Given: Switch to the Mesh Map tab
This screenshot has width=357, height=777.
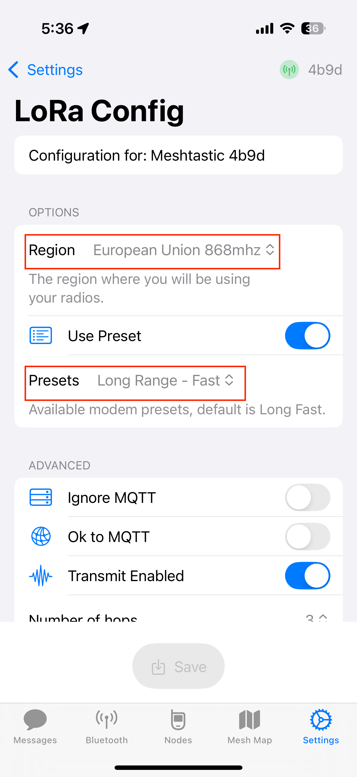Looking at the screenshot, I should tap(250, 727).
